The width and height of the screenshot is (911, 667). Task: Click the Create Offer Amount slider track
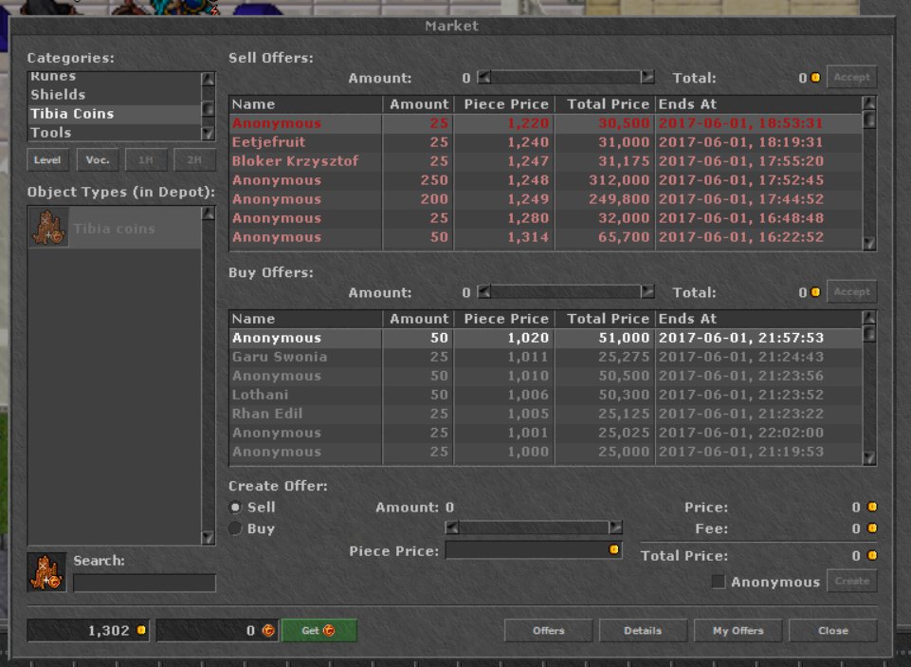click(534, 528)
